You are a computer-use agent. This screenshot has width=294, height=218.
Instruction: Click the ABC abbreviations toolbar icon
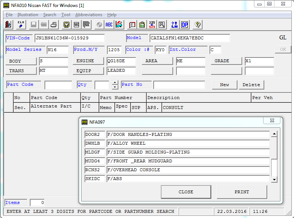click(109, 25)
